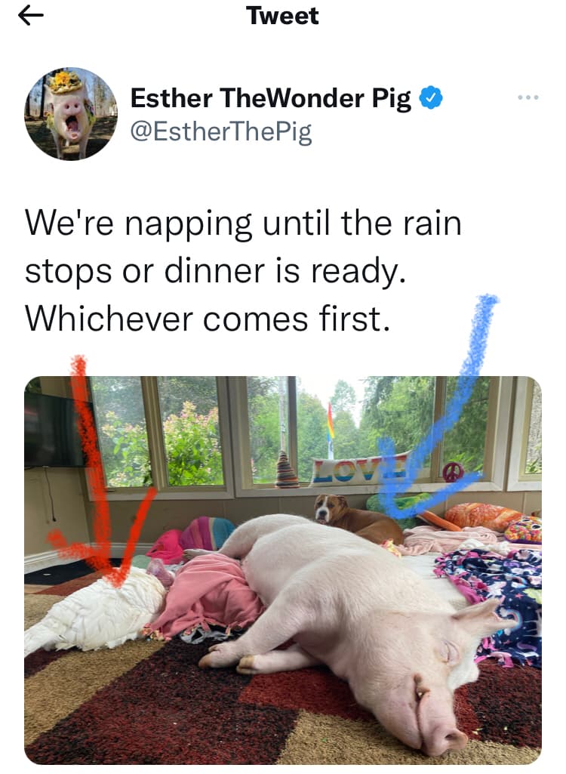The image size is (566, 774).
Task: Click the blue verified badge
Action: pos(431,97)
